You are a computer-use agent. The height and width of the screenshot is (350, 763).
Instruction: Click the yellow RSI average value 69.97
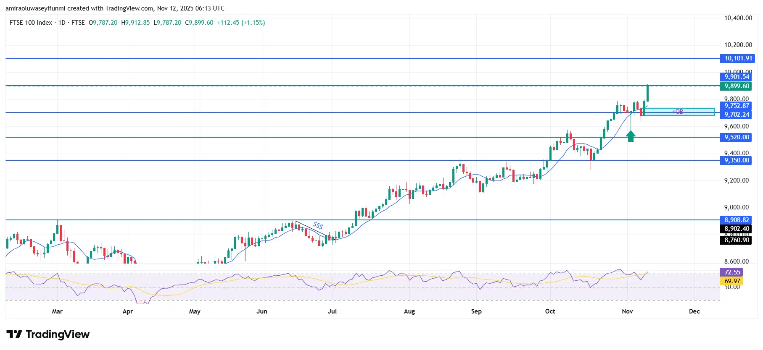[x=732, y=281]
